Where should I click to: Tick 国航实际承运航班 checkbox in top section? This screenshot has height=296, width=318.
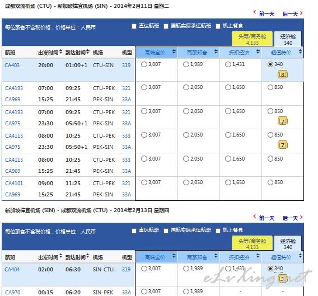(x=166, y=26)
